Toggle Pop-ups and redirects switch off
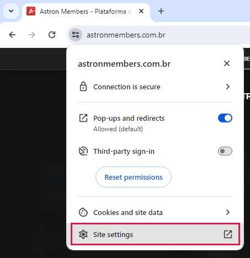 tap(225, 118)
